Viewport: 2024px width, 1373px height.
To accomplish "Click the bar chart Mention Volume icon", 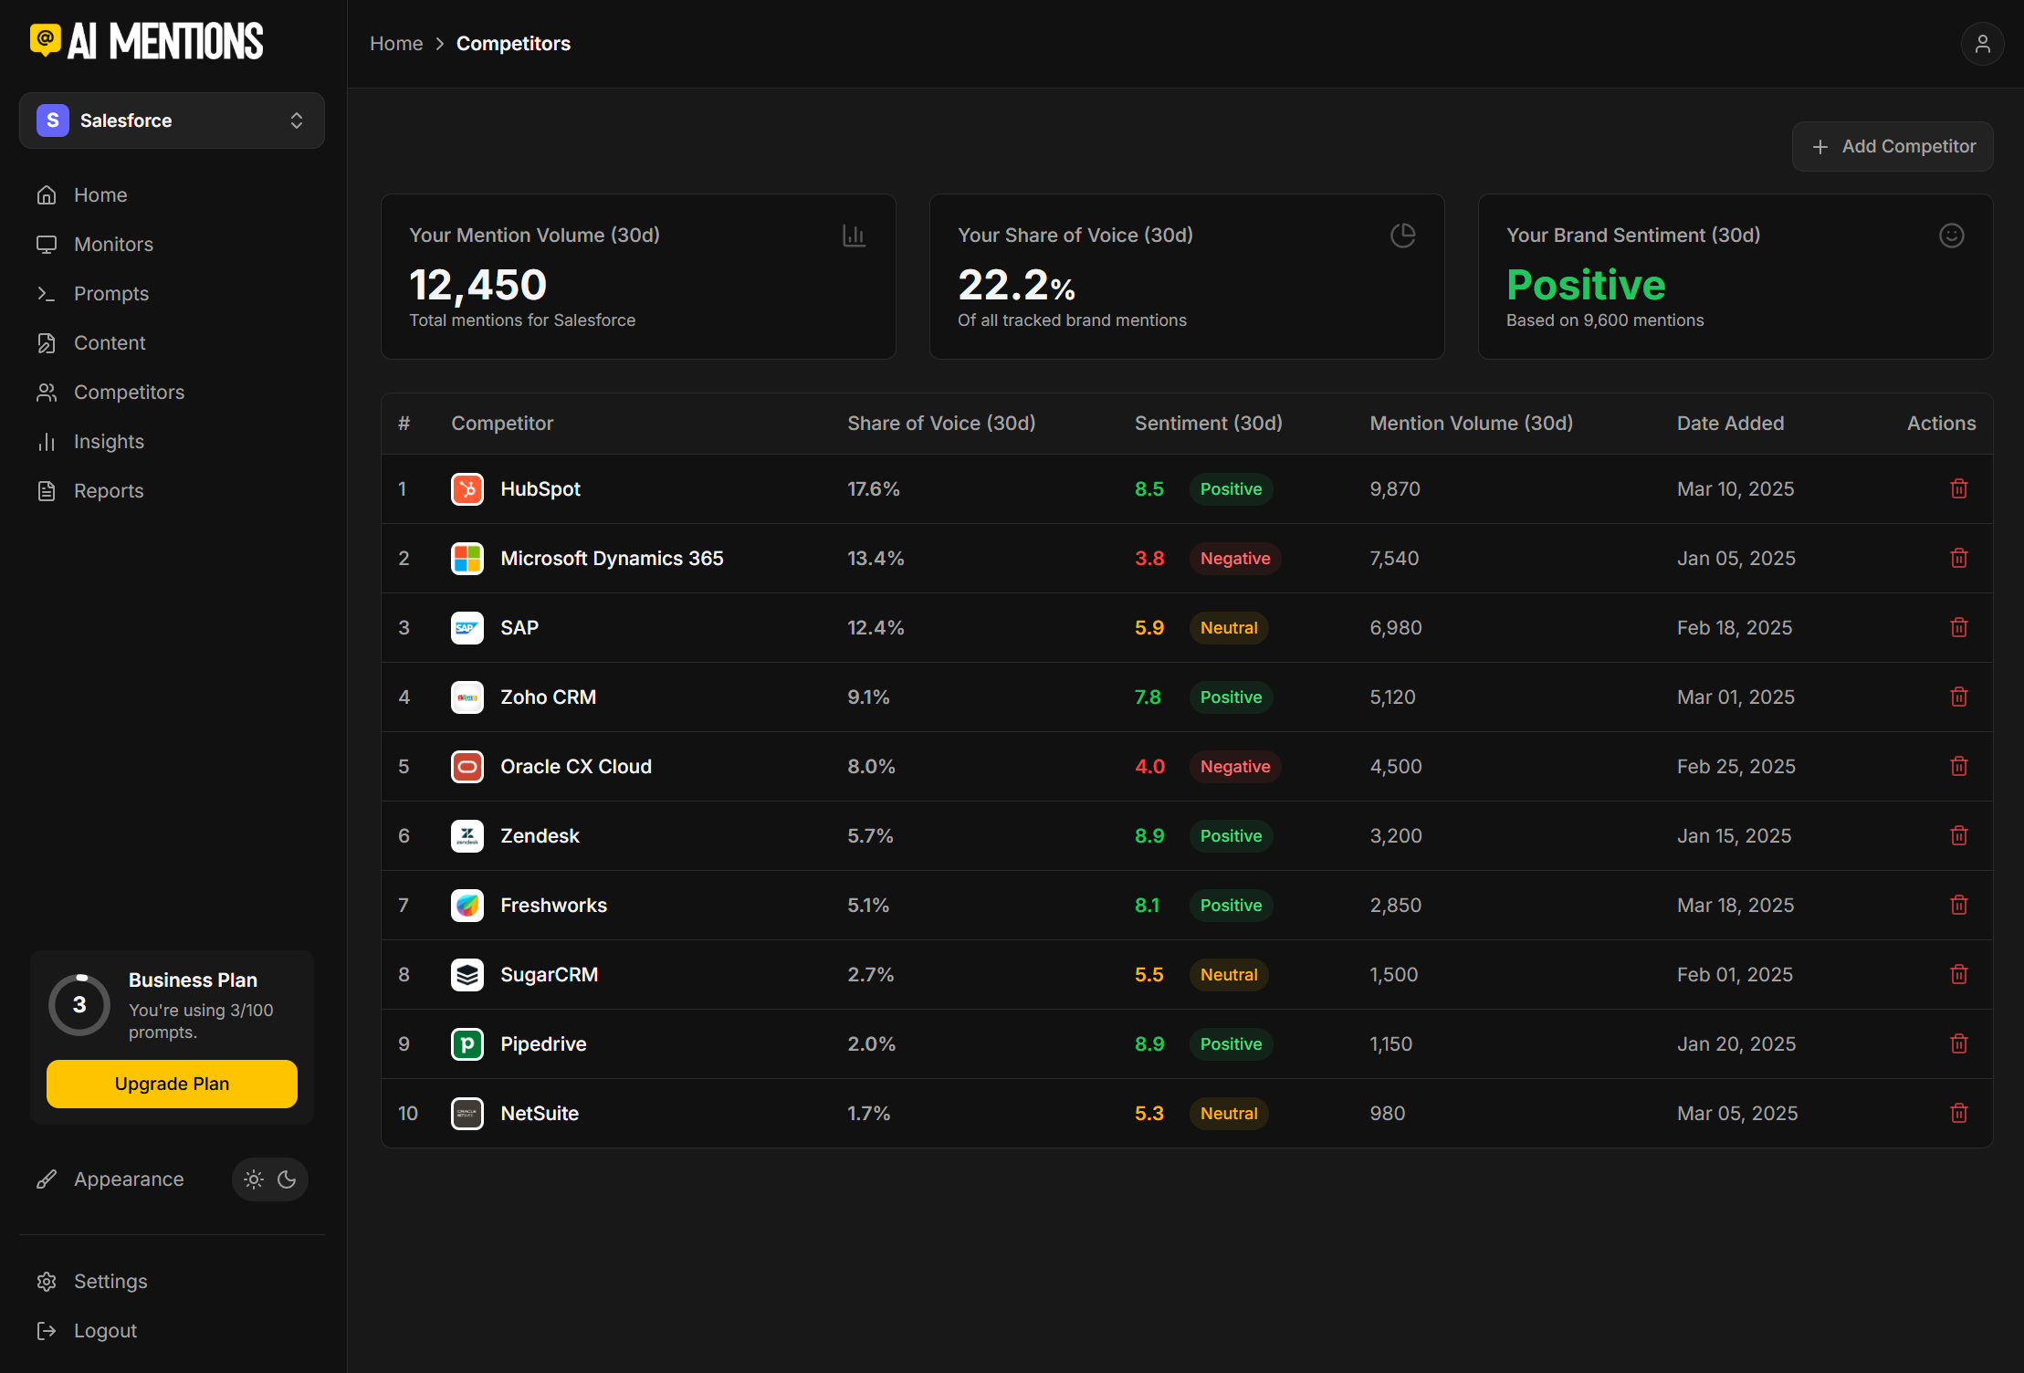I will [854, 236].
